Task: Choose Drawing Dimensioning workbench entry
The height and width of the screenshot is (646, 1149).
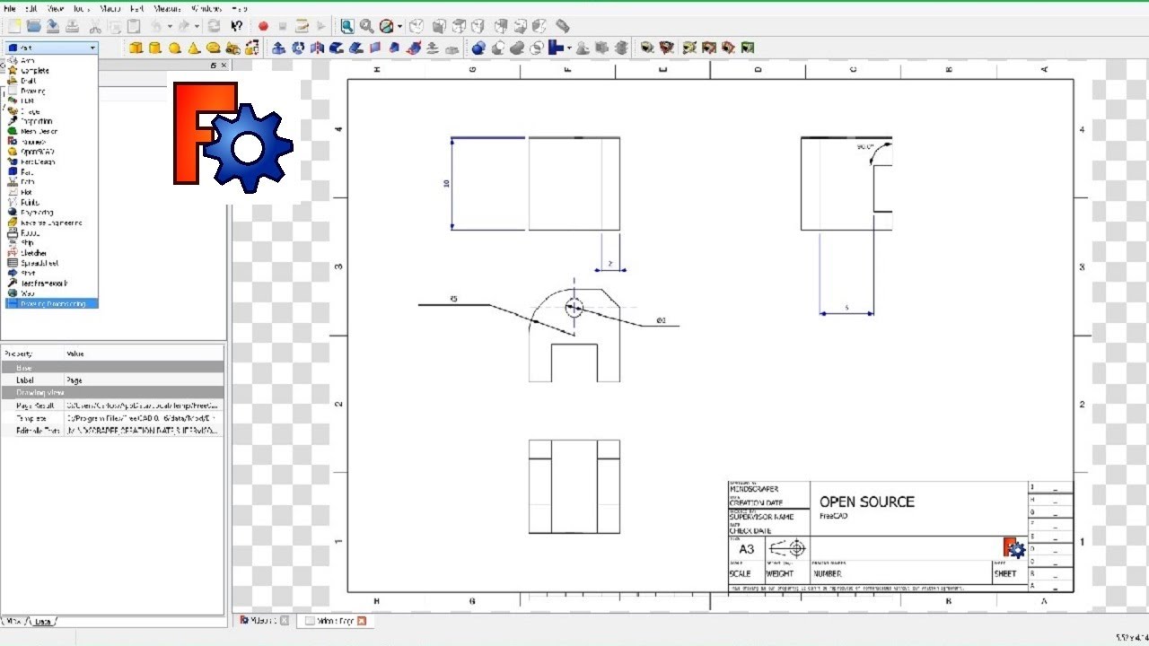Action: coord(49,303)
